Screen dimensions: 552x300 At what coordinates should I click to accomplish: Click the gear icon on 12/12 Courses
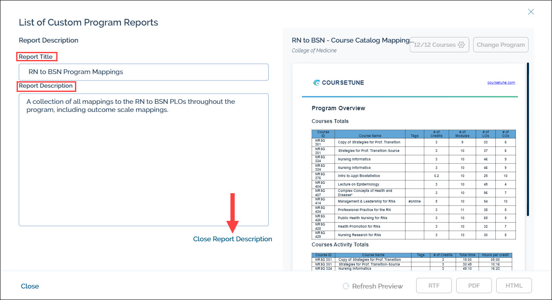461,45
